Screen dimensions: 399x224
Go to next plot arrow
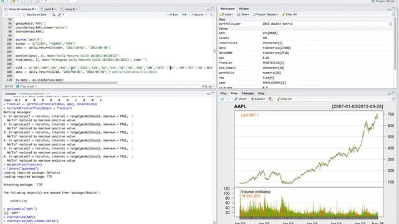pyautogui.click(x=228, y=99)
